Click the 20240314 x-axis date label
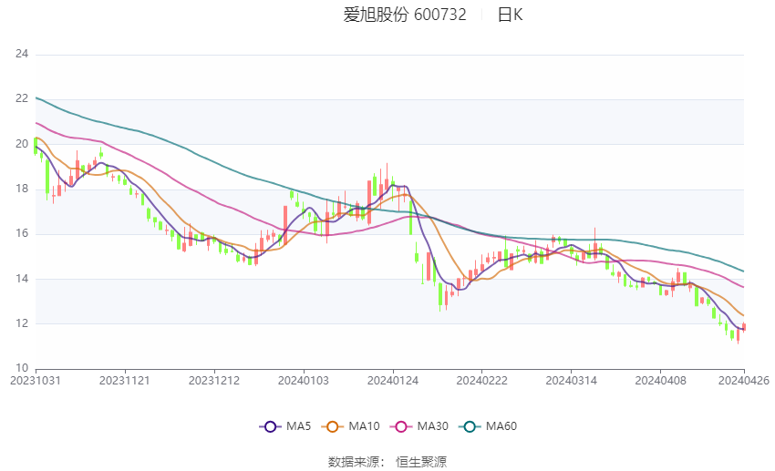 (572, 381)
